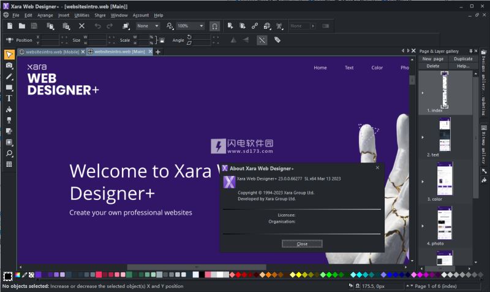Activate the Transparency glass tool

coord(9,120)
